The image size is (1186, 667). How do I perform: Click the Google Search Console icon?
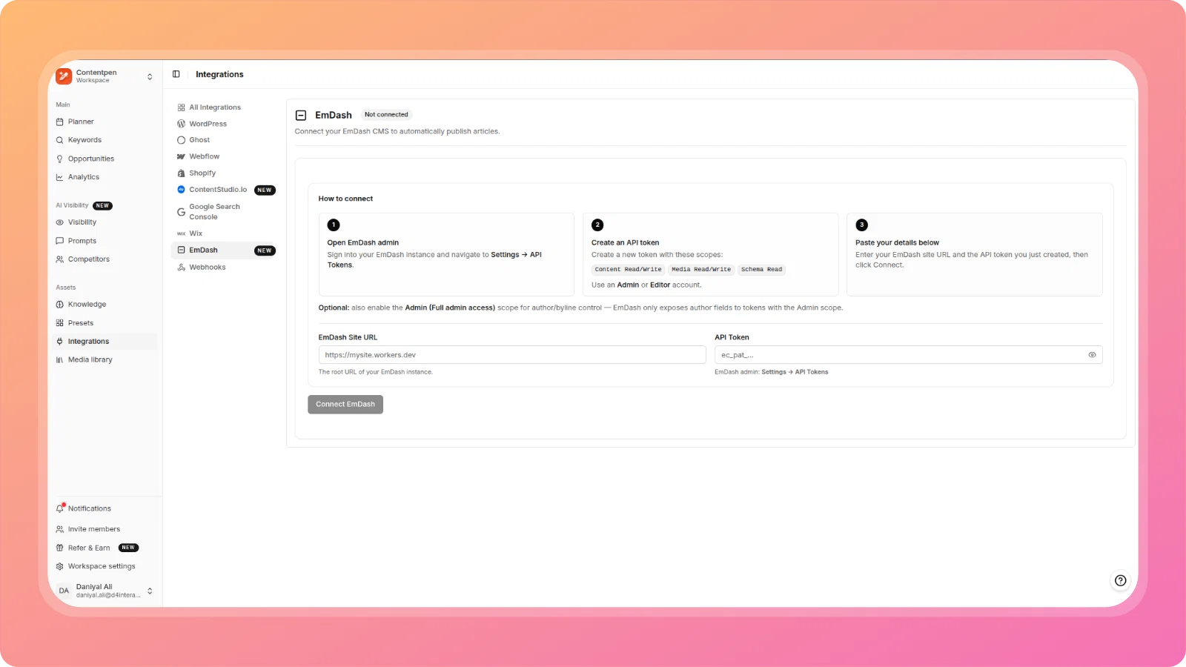pos(181,212)
